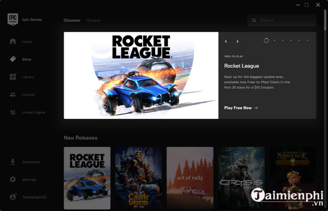Image resolution: width=328 pixels, height=211 pixels.
Task: Click the Epic Games logo icon
Action: coord(13,19)
